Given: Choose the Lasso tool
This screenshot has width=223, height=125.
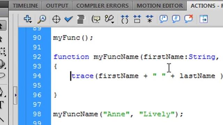Looking at the screenshot, I should (x=2, y=76).
